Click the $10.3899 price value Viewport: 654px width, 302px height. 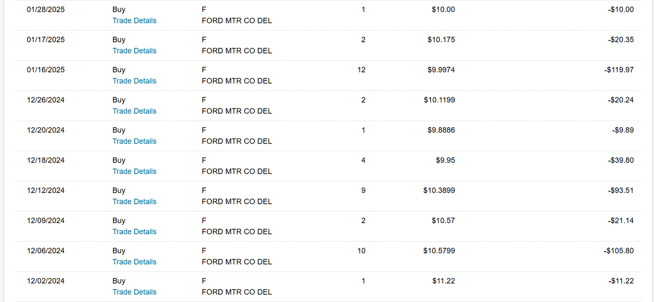pos(439,190)
